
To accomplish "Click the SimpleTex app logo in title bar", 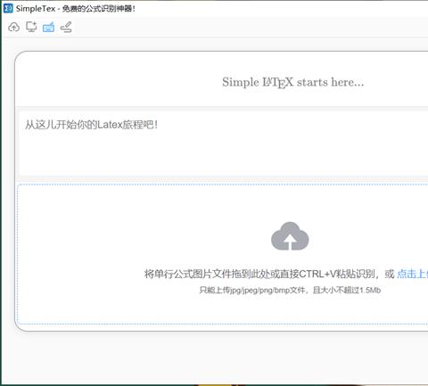I will point(8,8).
